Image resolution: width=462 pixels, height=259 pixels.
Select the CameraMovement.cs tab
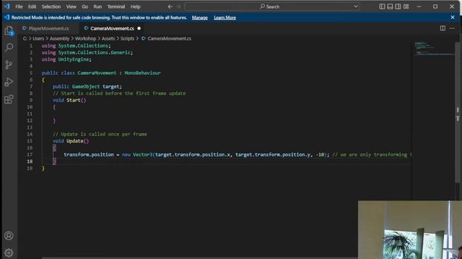(x=112, y=29)
